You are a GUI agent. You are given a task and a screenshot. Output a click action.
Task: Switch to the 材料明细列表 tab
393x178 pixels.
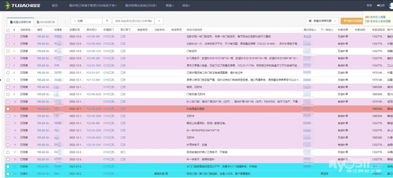click(x=45, y=22)
